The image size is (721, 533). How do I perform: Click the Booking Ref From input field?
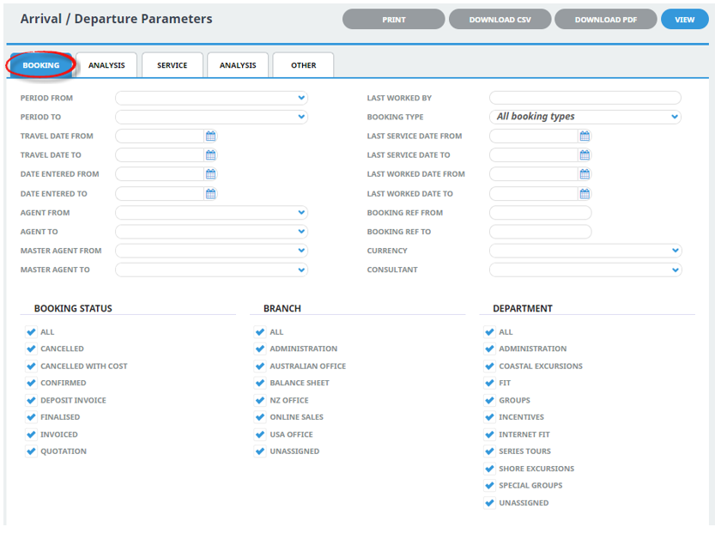tap(540, 213)
